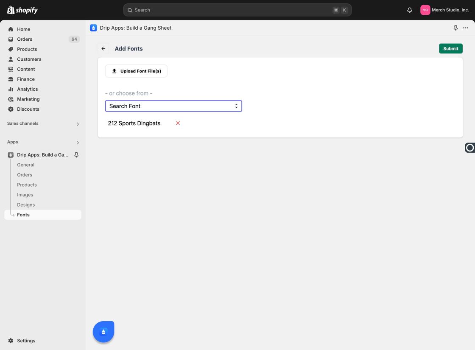Screen dimensions: 475x350
Task: Expand Sales channels chevron
Action: [x=78, y=124]
